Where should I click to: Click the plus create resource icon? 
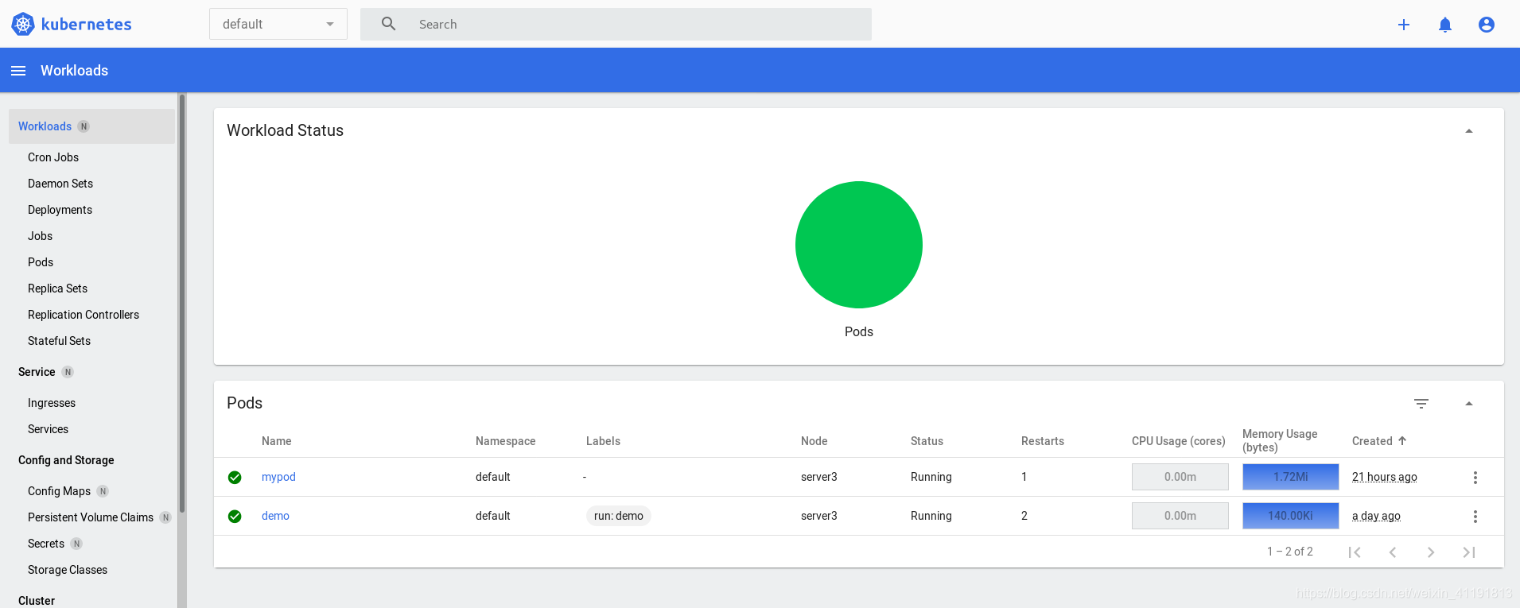pyautogui.click(x=1404, y=25)
